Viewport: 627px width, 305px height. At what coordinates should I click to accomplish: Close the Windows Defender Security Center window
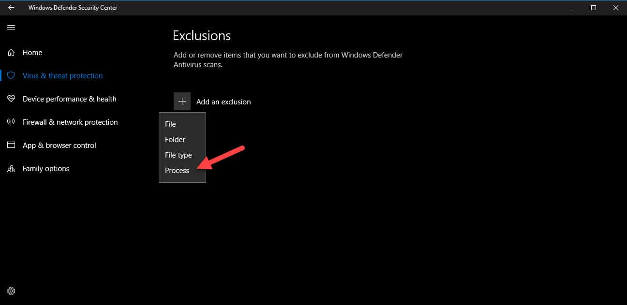pos(616,8)
